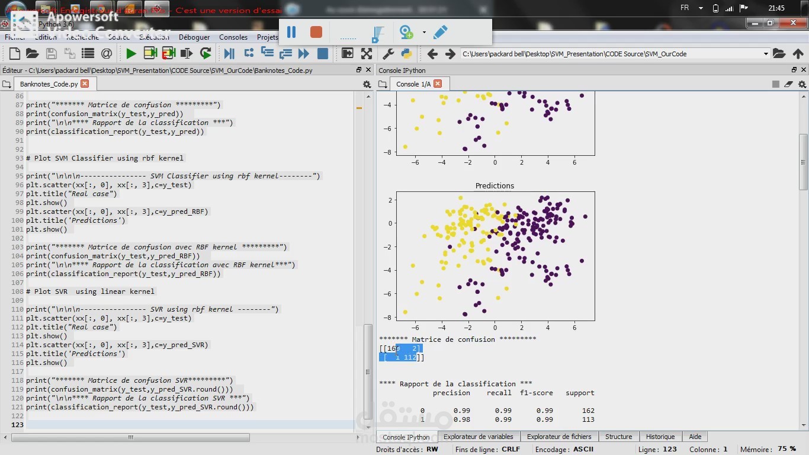Go to parent directory with the up arrow
The height and width of the screenshot is (455, 809).
(x=799, y=53)
